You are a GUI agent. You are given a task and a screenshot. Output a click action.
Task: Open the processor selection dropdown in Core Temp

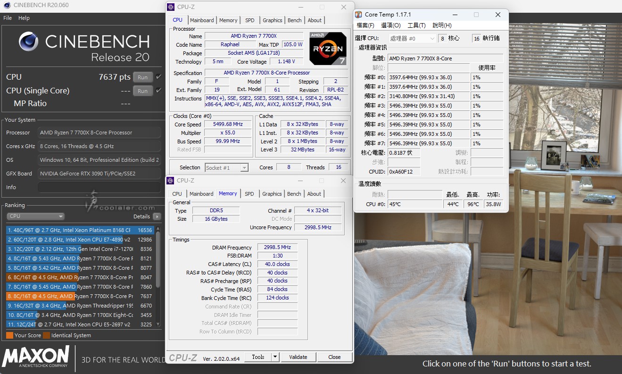tap(413, 39)
